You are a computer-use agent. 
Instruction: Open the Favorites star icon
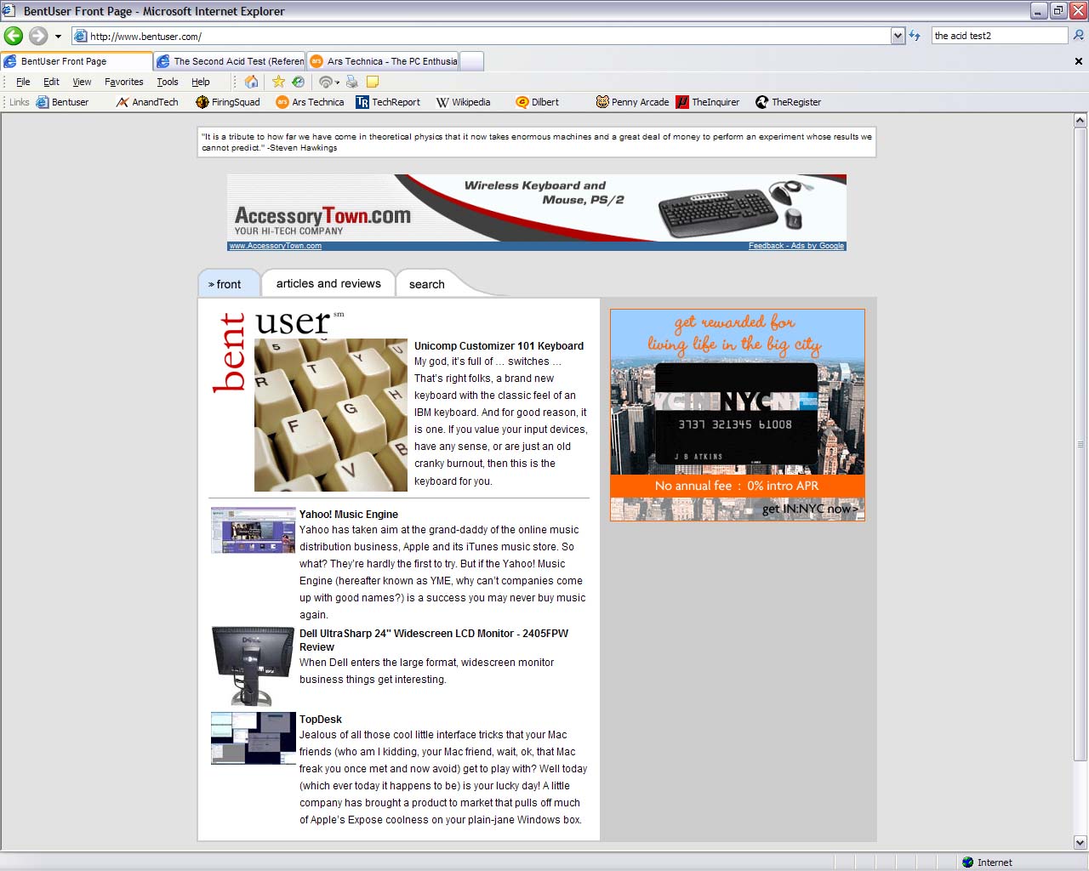coord(278,82)
